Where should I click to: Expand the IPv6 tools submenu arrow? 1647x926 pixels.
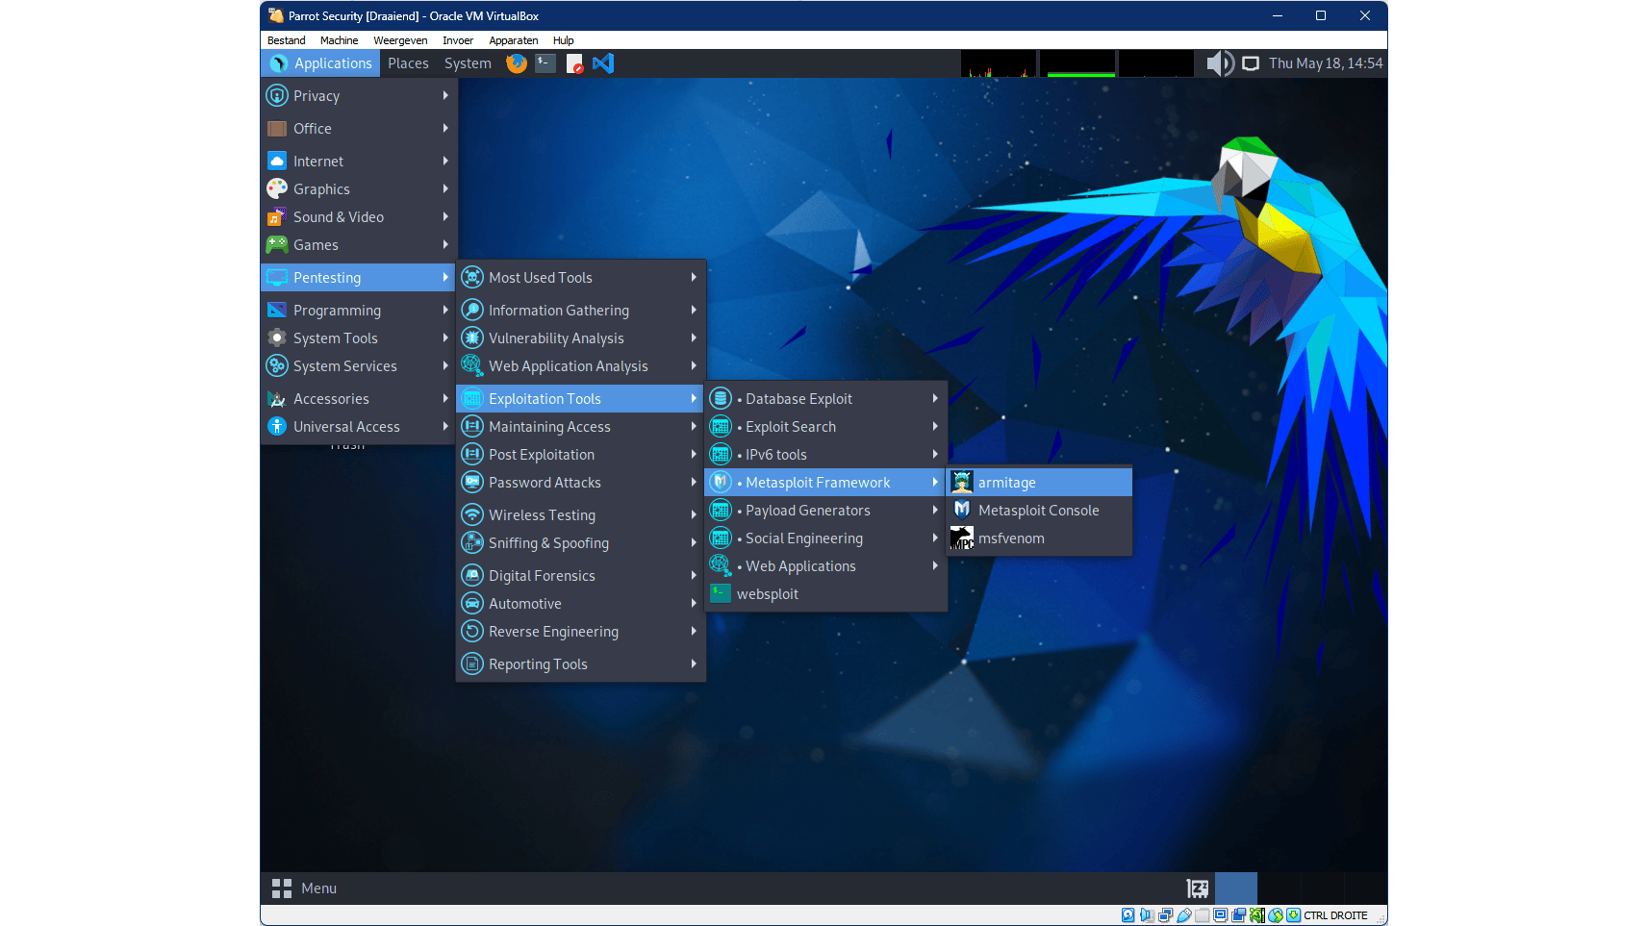[x=935, y=455]
